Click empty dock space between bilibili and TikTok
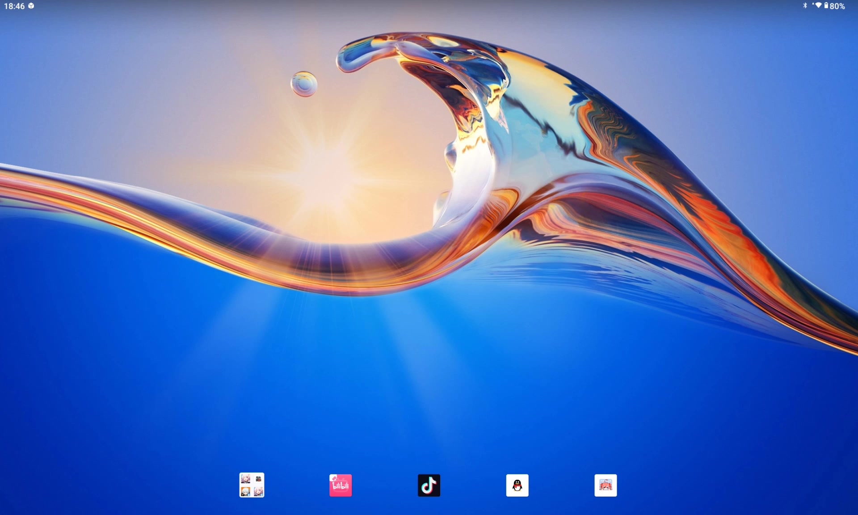The image size is (858, 515). tap(384, 485)
